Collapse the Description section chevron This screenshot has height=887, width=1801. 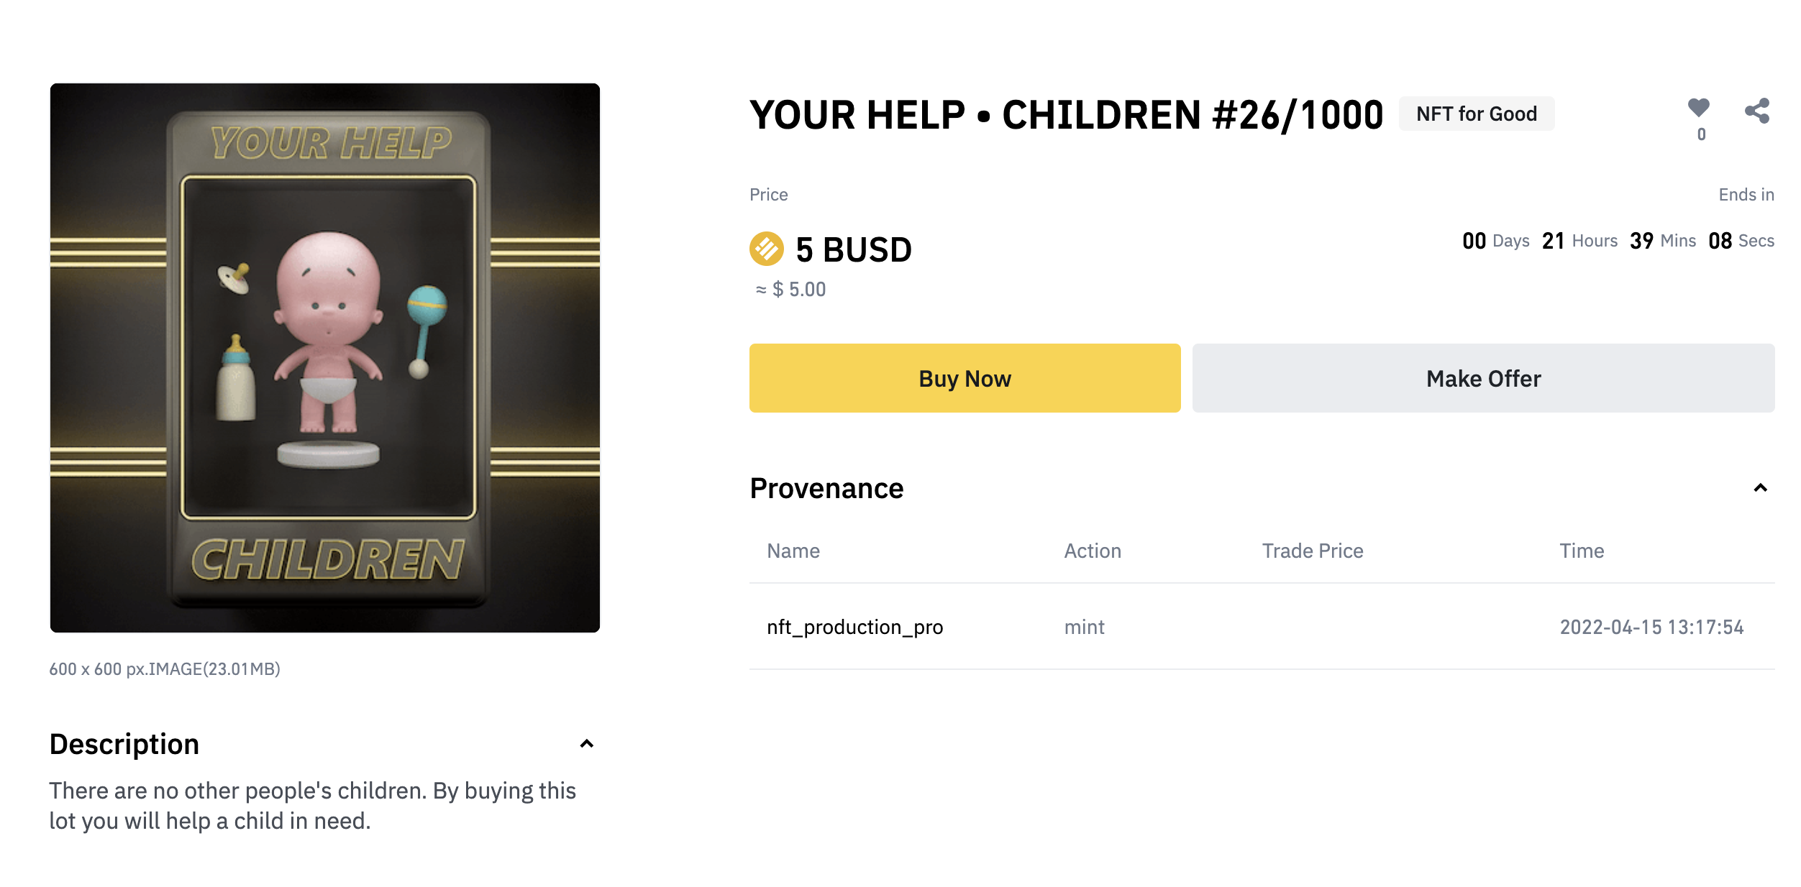click(x=587, y=744)
